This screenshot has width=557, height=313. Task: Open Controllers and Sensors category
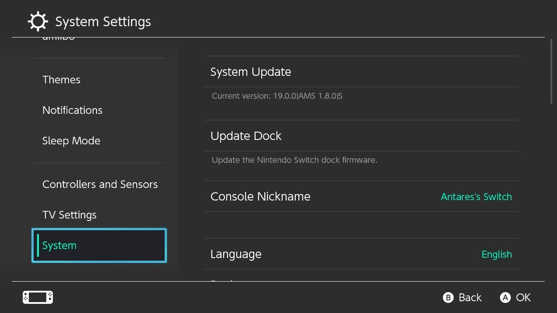pos(100,184)
